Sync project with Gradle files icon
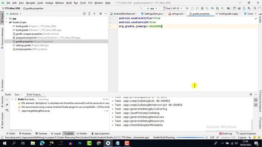262x147 pixels. click(239, 8)
